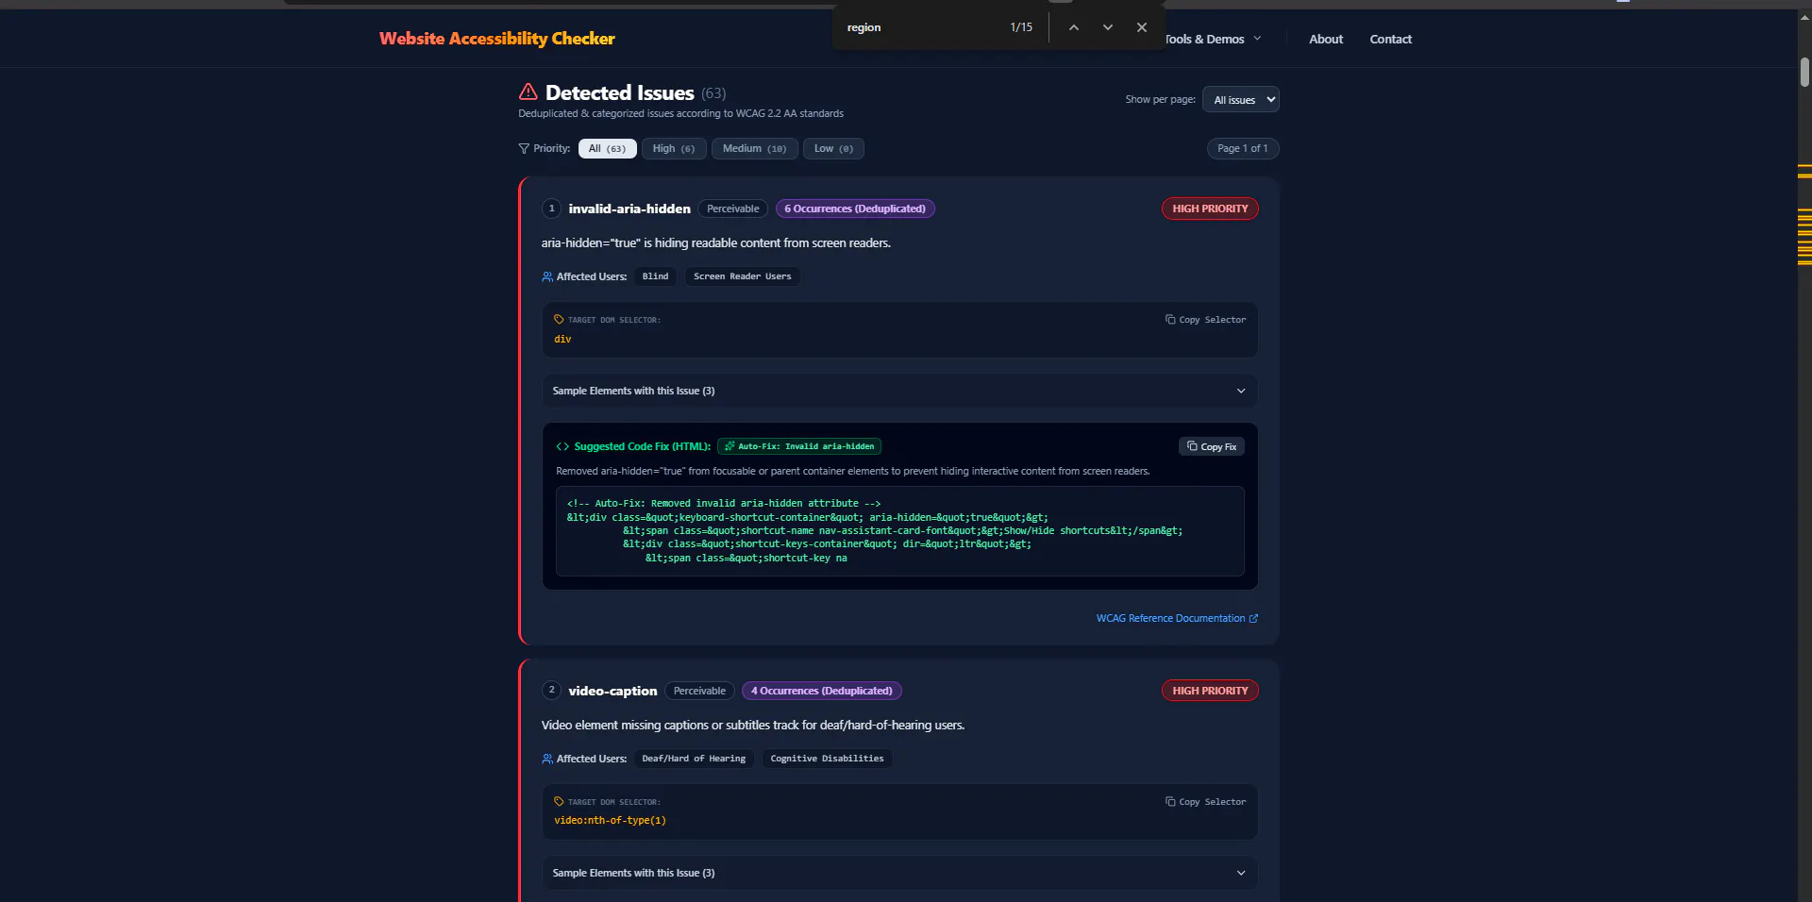Viewport: 1812px width, 902px height.
Task: Open the Website Accessibility Checker home link
Action: click(496, 39)
